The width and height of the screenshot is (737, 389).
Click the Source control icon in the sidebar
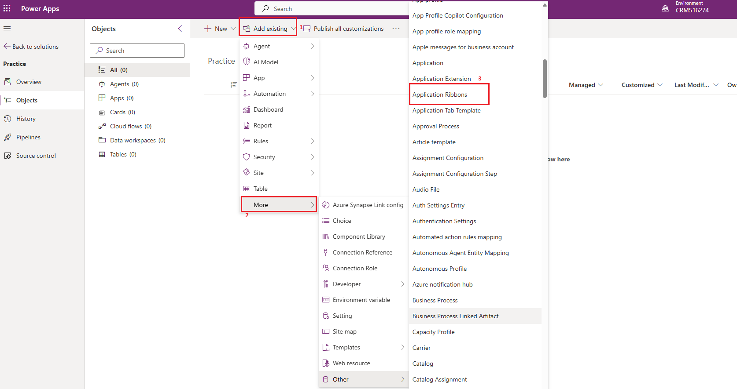7,156
